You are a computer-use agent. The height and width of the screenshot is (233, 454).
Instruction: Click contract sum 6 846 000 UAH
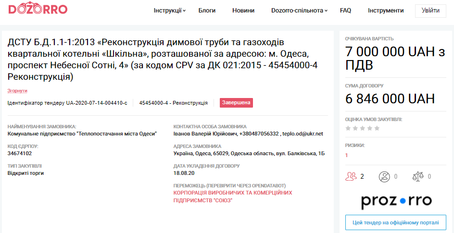point(390,98)
